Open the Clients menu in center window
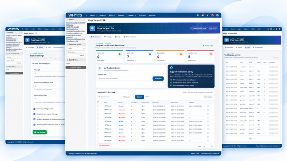Screen dimensions: 287x161 click(x=93, y=15)
